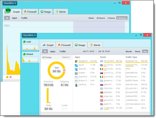The height and width of the screenshot is (118, 156).
Task: Set usage range to Week in front window
Action: pyautogui.click(x=138, y=52)
